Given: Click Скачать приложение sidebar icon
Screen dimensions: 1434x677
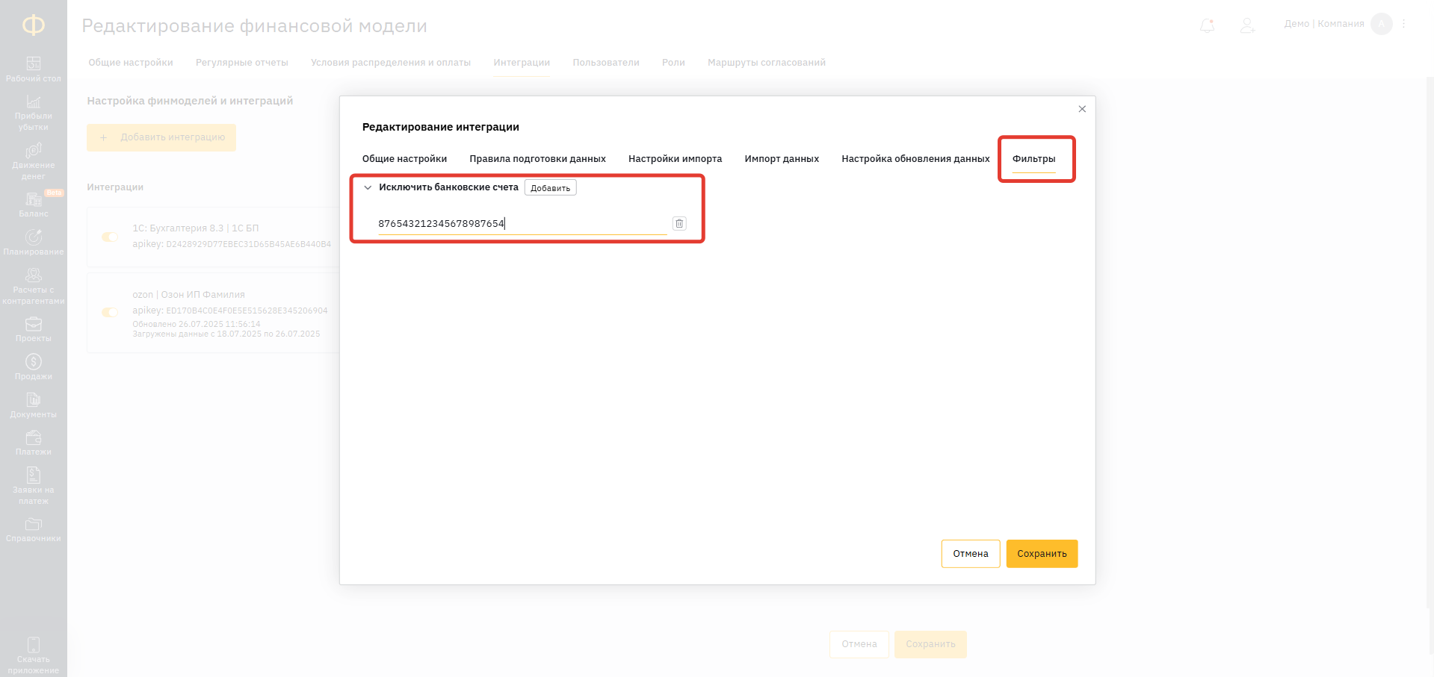Looking at the screenshot, I should point(34,655).
